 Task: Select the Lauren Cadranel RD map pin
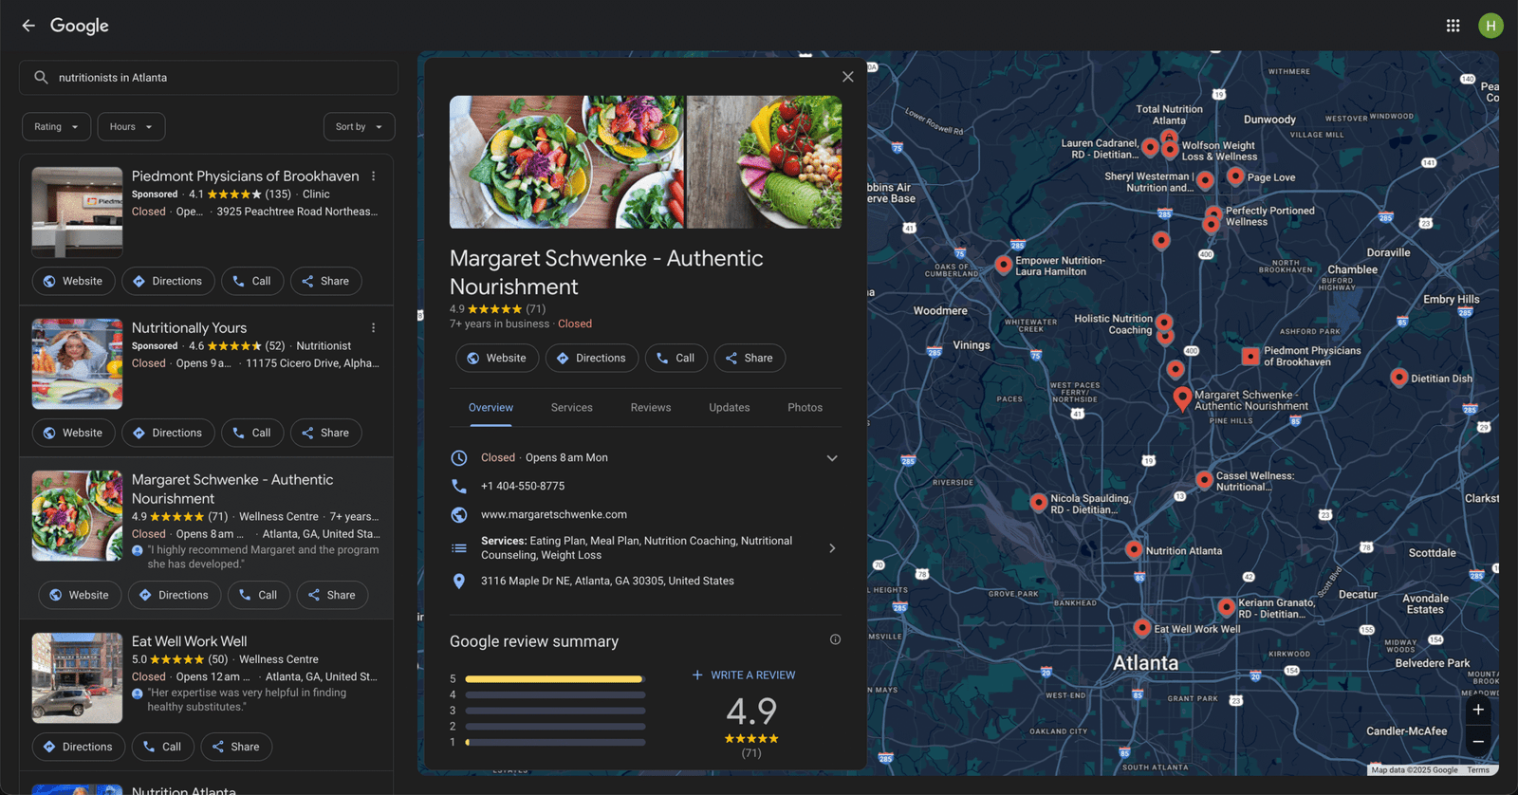point(1150,147)
